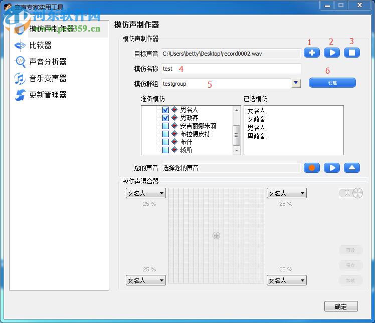Open the bottom-left 女名人 mixer dropdown
The height and width of the screenshot is (323, 375).
[x=146, y=280]
